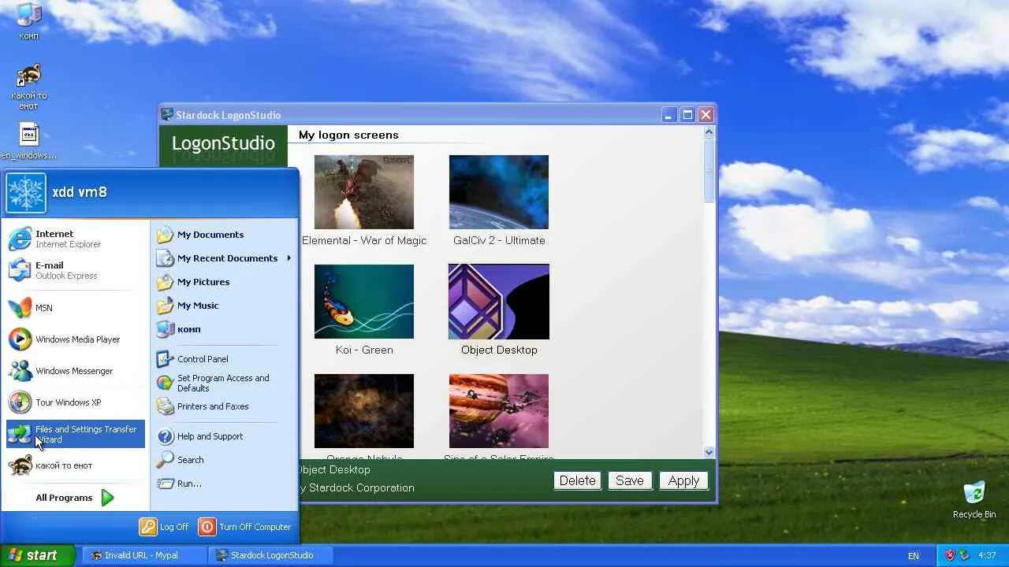Click the 4:37 system clock
The image size is (1009, 567).
(x=987, y=555)
